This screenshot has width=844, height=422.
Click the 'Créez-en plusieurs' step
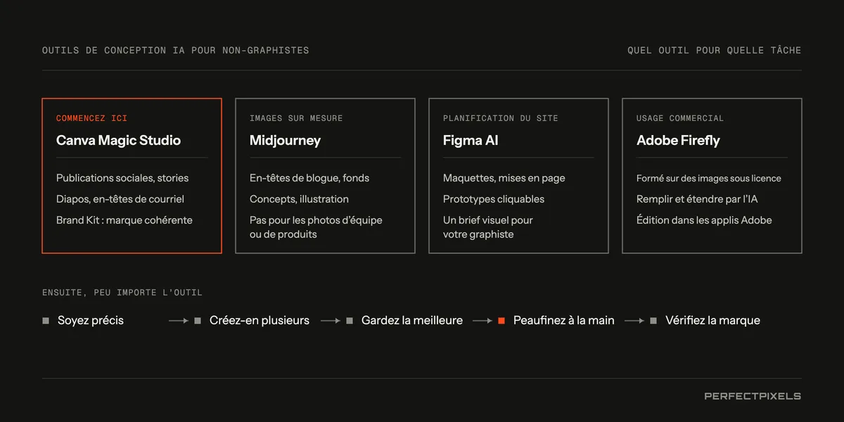pos(260,320)
